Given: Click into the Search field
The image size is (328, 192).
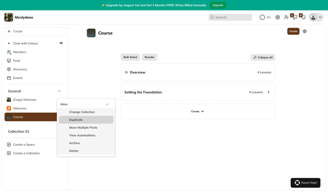Looking at the screenshot, I should coord(230,17).
